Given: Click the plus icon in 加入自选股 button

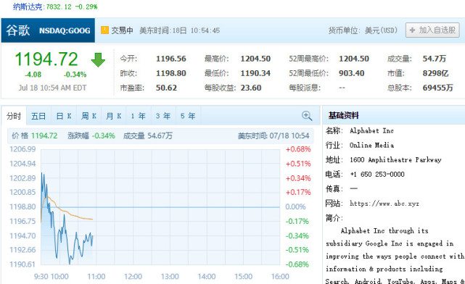Looking at the screenshot, I should click(x=412, y=30).
